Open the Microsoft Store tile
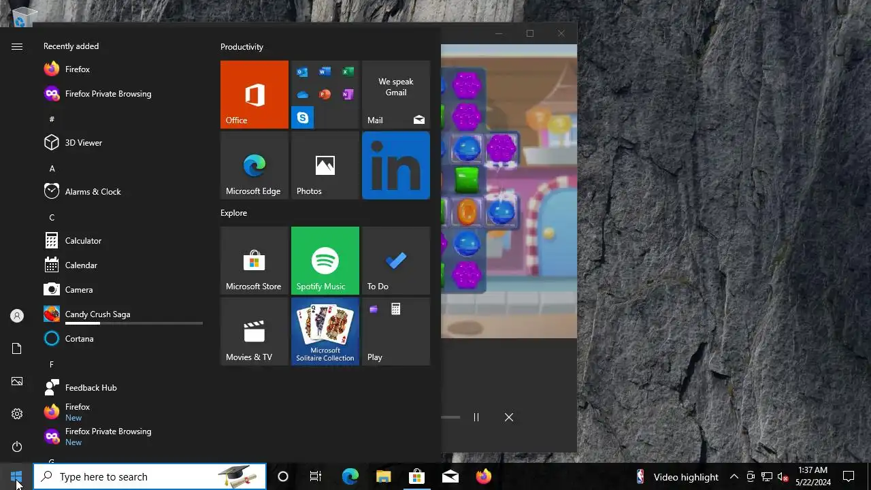 (254, 261)
